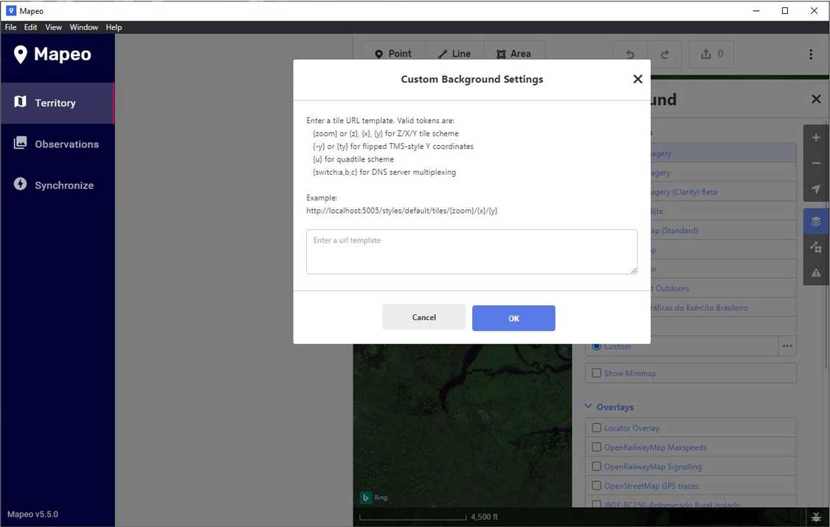Image resolution: width=830 pixels, height=527 pixels.
Task: Open the Window menu
Action: [x=83, y=27]
